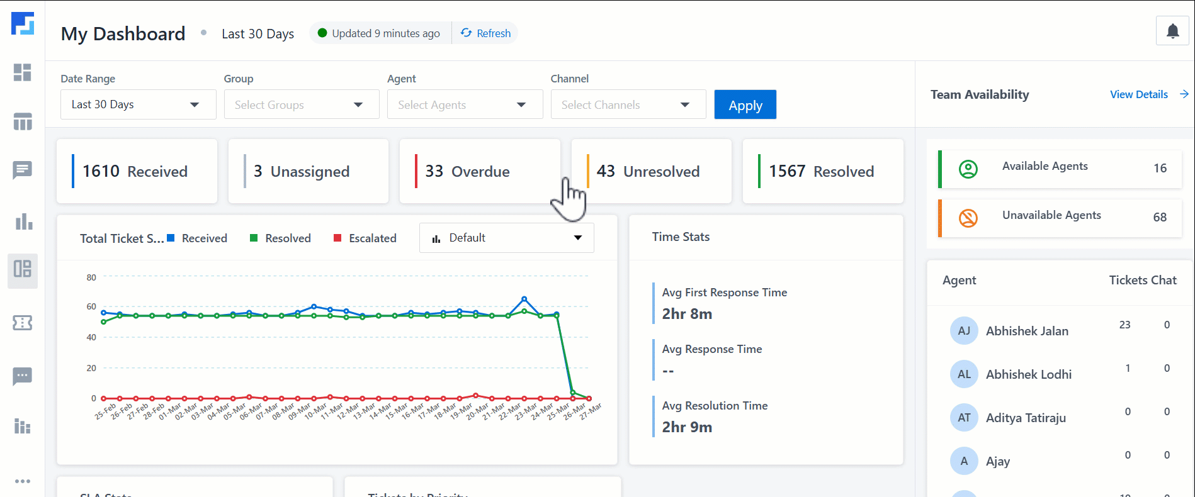Toggle the Resolved legend series
Image resolution: width=1195 pixels, height=497 pixels.
coord(281,238)
